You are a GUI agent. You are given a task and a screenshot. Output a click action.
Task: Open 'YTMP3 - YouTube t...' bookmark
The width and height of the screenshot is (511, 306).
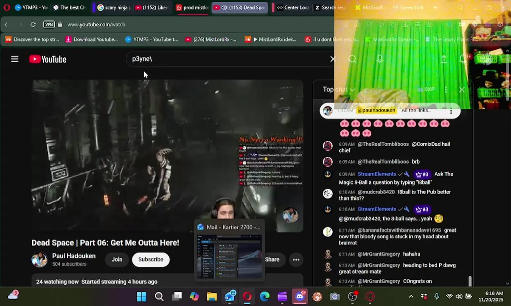point(152,40)
